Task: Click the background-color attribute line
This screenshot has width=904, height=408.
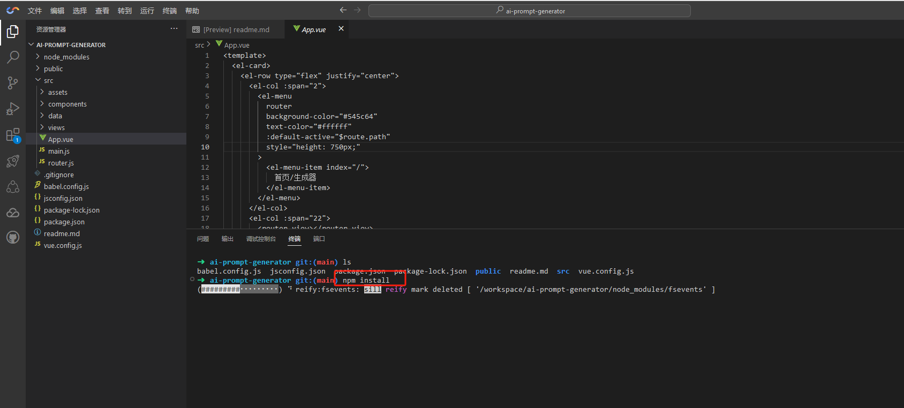Action: click(322, 116)
